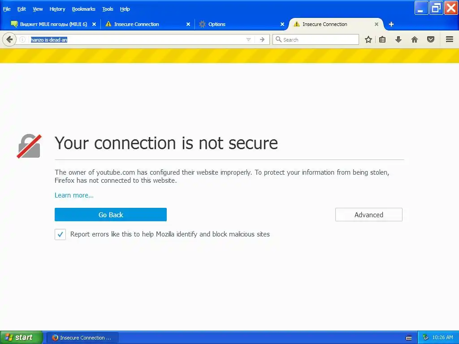Bookmark this page with the star icon
This screenshot has width=459, height=344.
(x=368, y=39)
